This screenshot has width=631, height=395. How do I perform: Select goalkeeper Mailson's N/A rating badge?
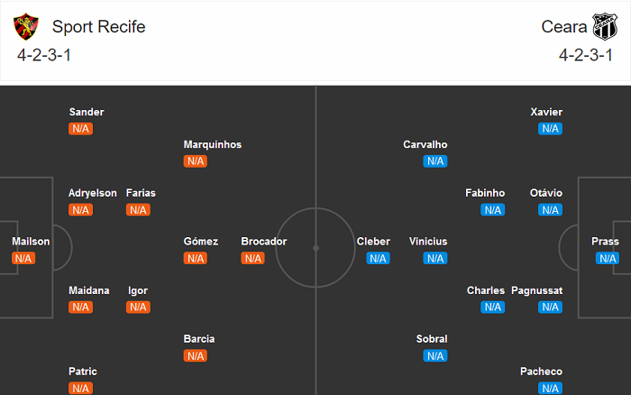coord(23,259)
